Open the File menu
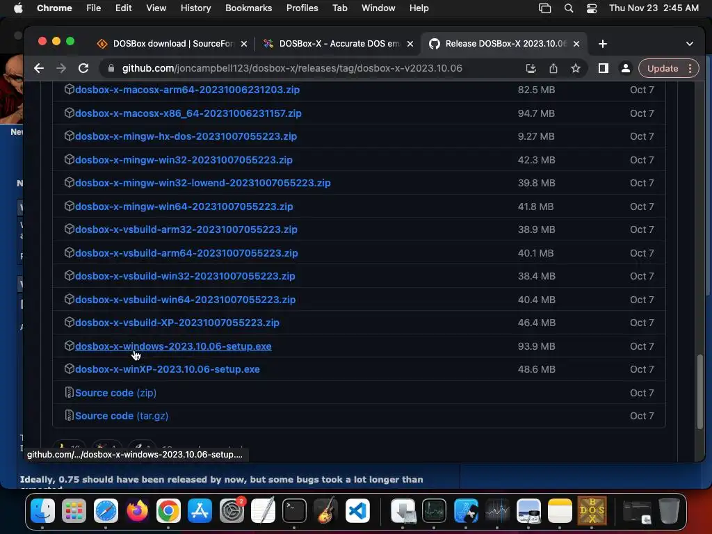 click(x=94, y=8)
